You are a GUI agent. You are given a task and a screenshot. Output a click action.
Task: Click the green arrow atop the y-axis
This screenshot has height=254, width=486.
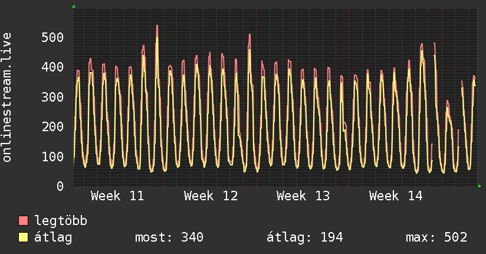point(74,6)
